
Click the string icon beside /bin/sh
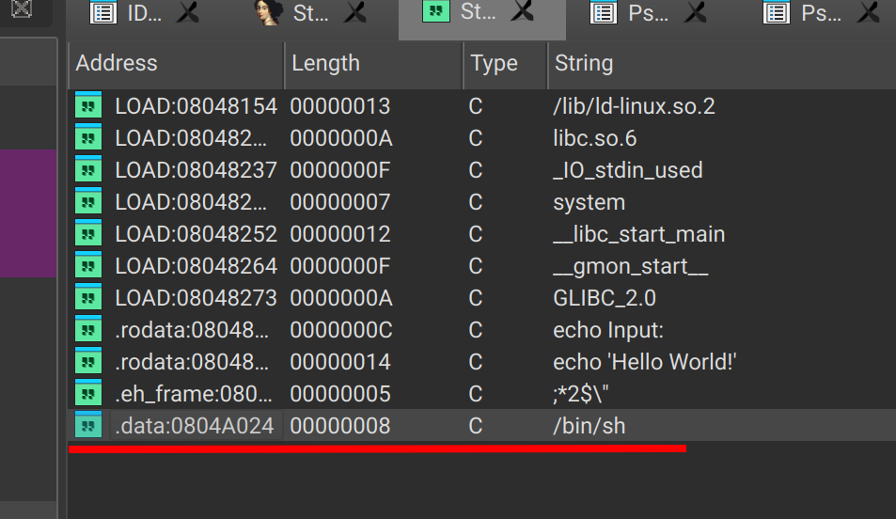[x=87, y=426]
